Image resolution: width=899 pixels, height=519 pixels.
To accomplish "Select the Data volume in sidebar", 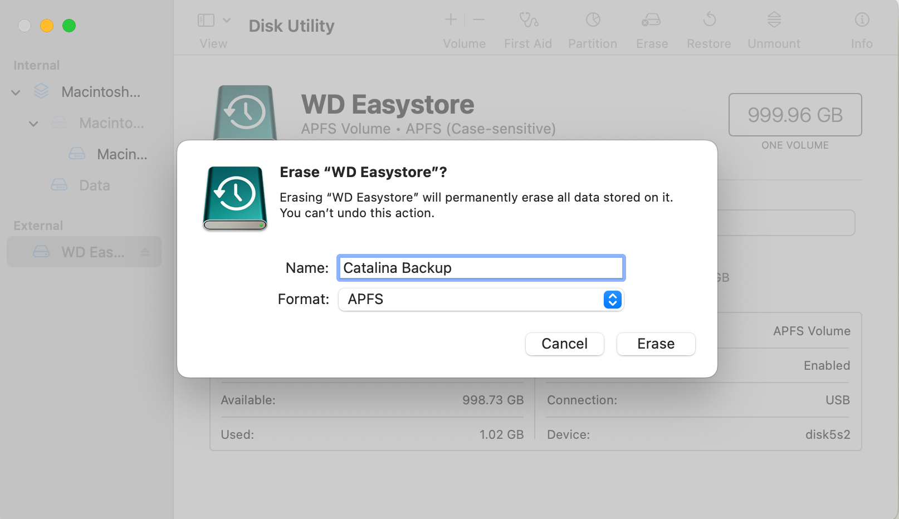I will (94, 185).
